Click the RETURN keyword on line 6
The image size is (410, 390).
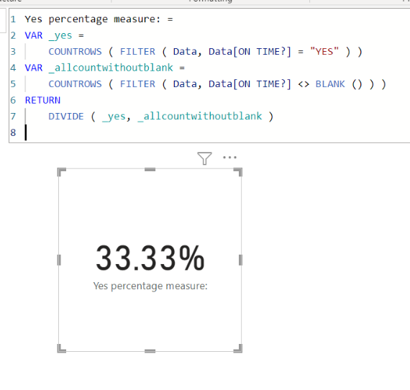(x=42, y=100)
